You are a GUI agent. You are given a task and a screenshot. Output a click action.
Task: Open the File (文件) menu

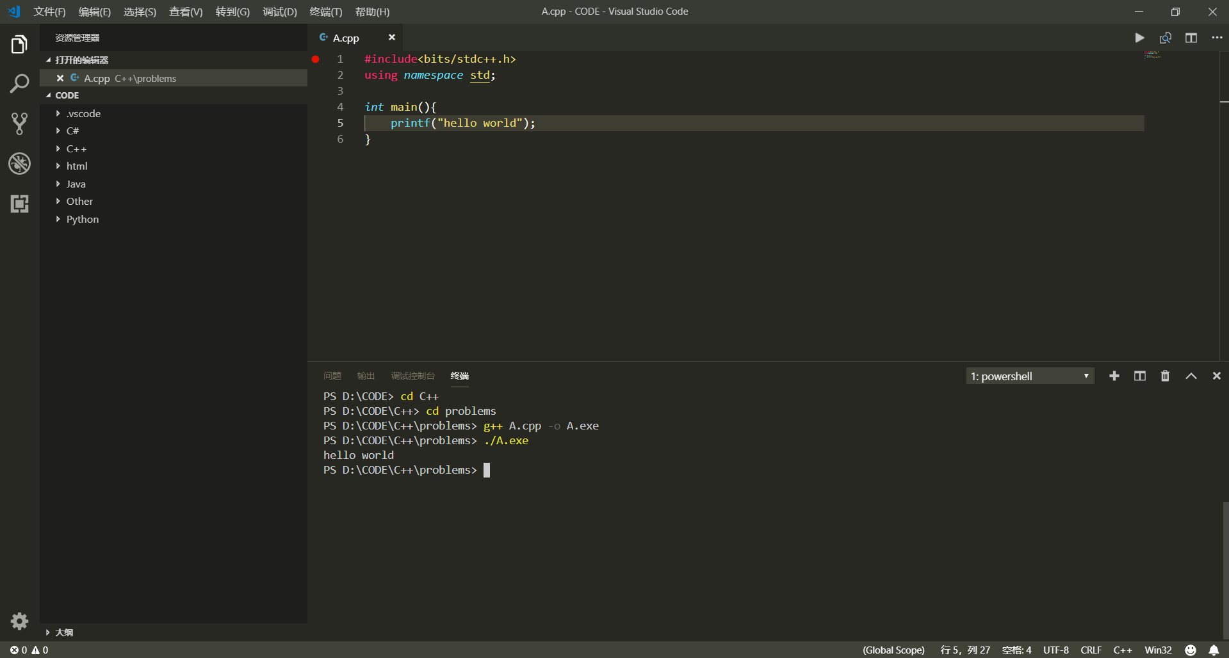tap(50, 12)
